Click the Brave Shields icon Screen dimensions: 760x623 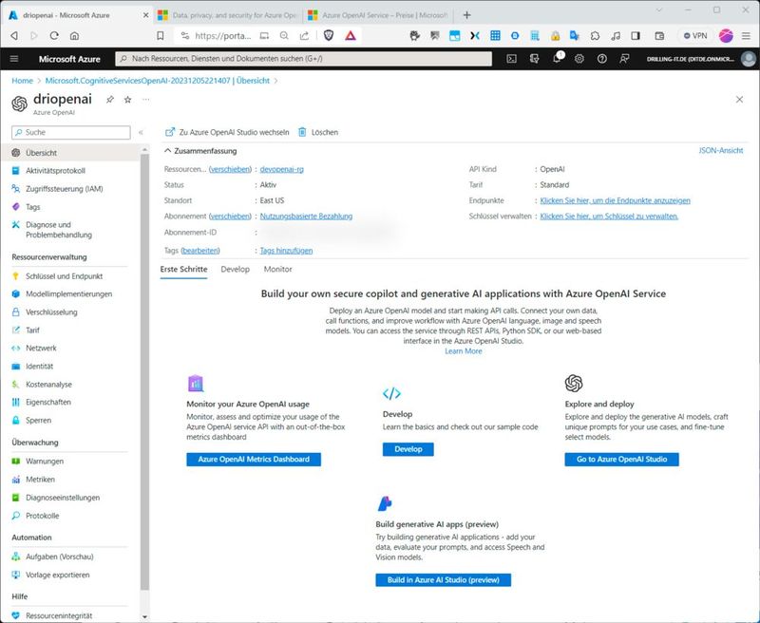[x=329, y=35]
